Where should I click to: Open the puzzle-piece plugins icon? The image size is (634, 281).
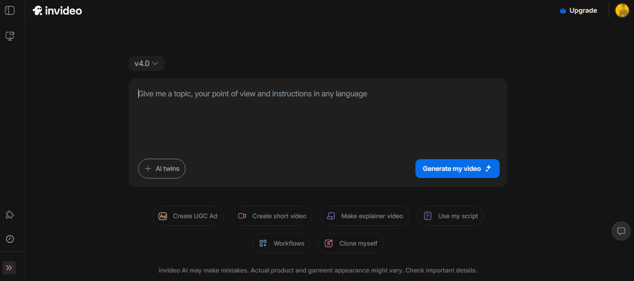9,215
